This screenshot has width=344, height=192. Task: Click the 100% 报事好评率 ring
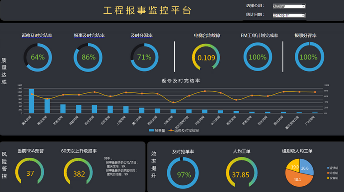(309, 57)
